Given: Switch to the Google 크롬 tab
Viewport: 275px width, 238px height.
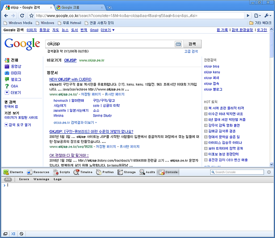Looking at the screenshot, I should click(x=80, y=8).
